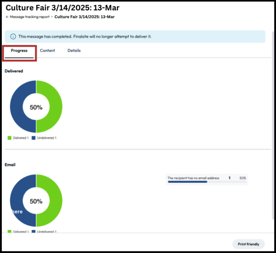276x253 pixels.
Task: Click the Email section heading
Action: (10, 165)
